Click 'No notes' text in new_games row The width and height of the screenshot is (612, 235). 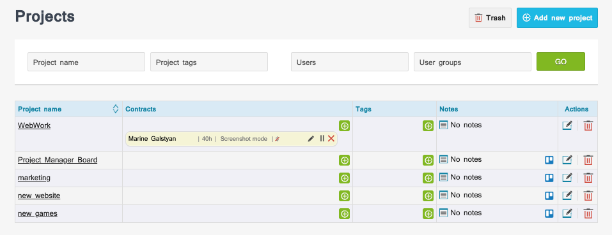(466, 213)
